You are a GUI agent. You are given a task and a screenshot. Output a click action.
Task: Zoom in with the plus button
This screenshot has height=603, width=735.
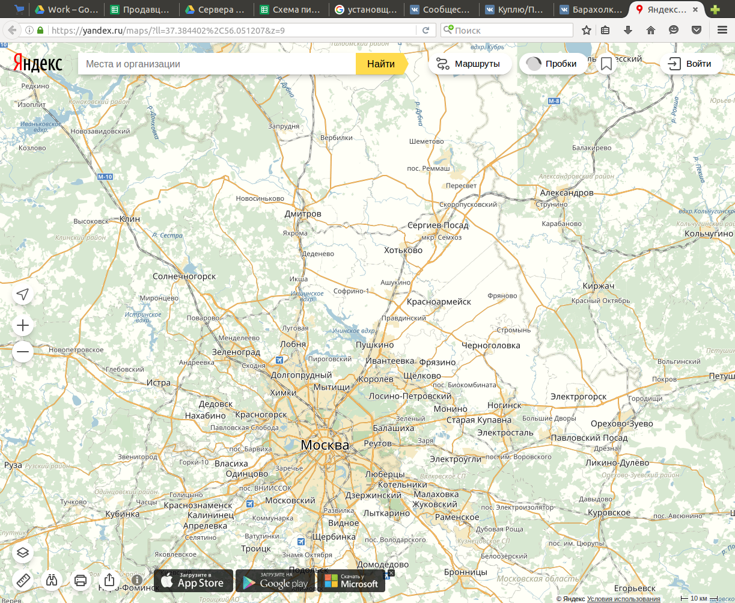click(23, 326)
